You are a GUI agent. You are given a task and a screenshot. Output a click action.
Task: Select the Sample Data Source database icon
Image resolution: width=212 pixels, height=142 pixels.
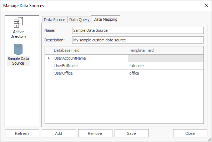(x=18, y=49)
